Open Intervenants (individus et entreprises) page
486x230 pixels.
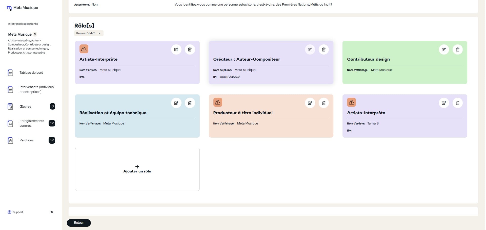tap(36, 89)
